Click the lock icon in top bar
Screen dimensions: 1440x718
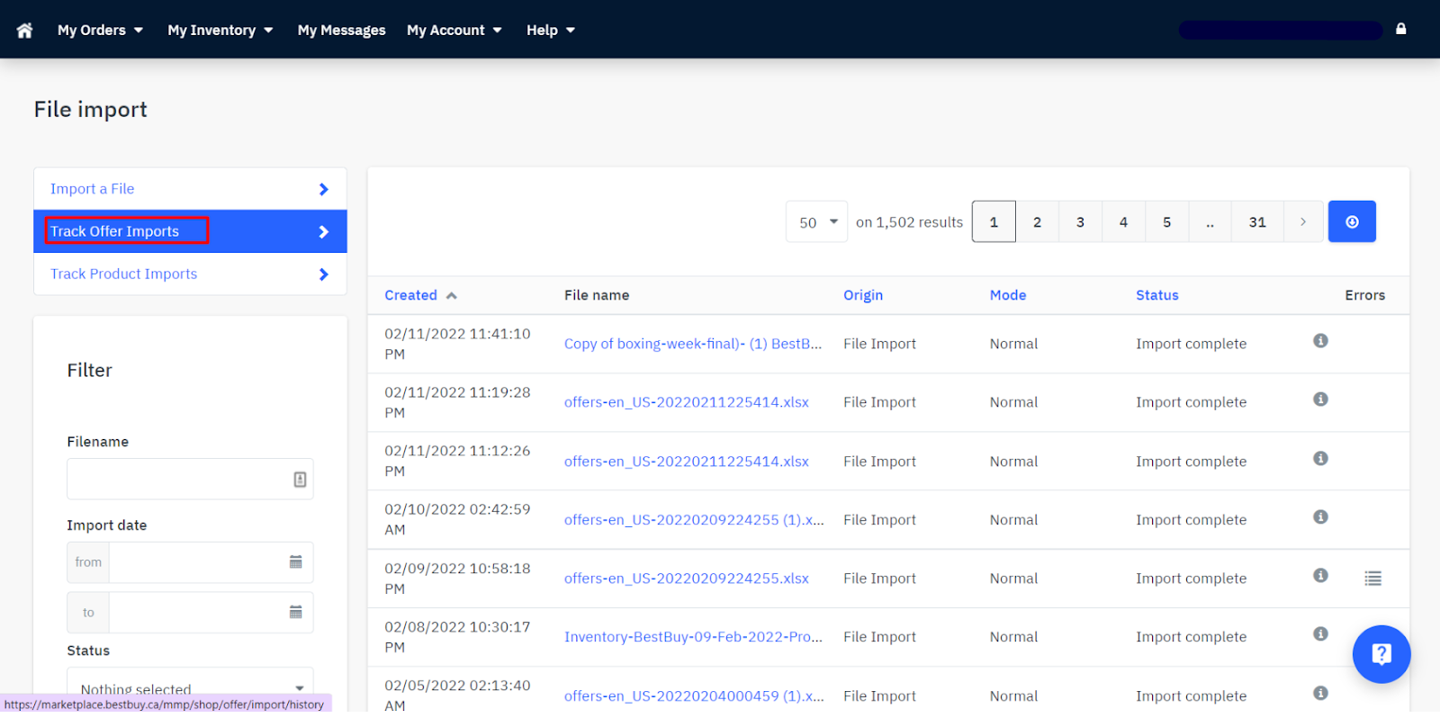[x=1400, y=29]
